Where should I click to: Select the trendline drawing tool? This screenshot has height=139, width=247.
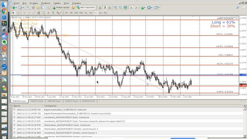[34, 13]
